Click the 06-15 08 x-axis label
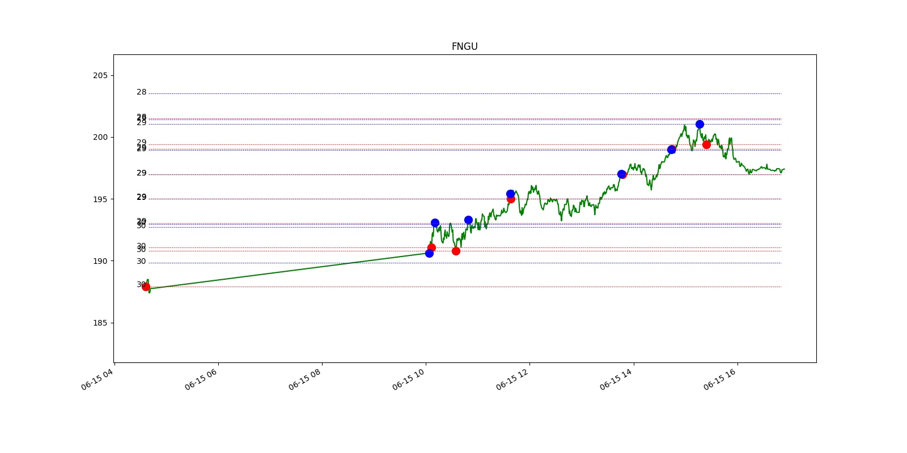 point(306,379)
